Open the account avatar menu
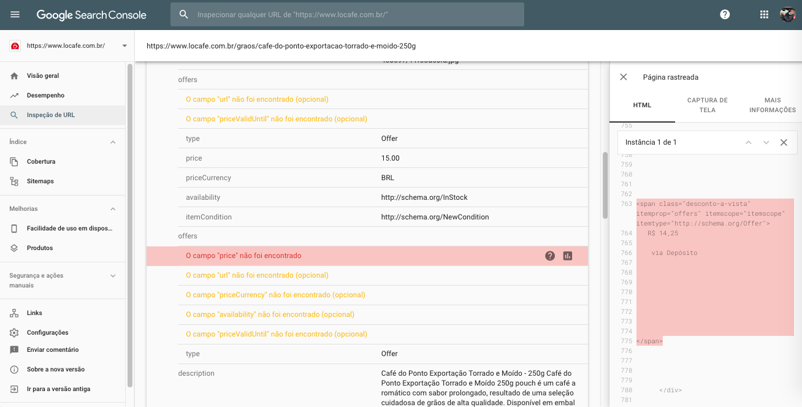802x407 pixels. tap(787, 15)
